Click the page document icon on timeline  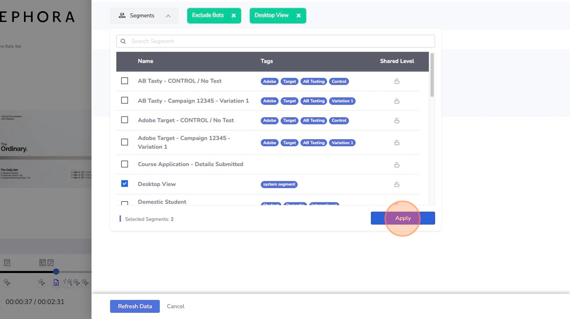click(x=56, y=283)
